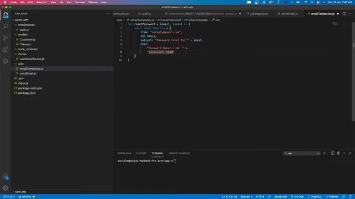Viewport: 355px width, 199px height.
Task: Open macOS Spotlight search icon
Action: (312, 2)
